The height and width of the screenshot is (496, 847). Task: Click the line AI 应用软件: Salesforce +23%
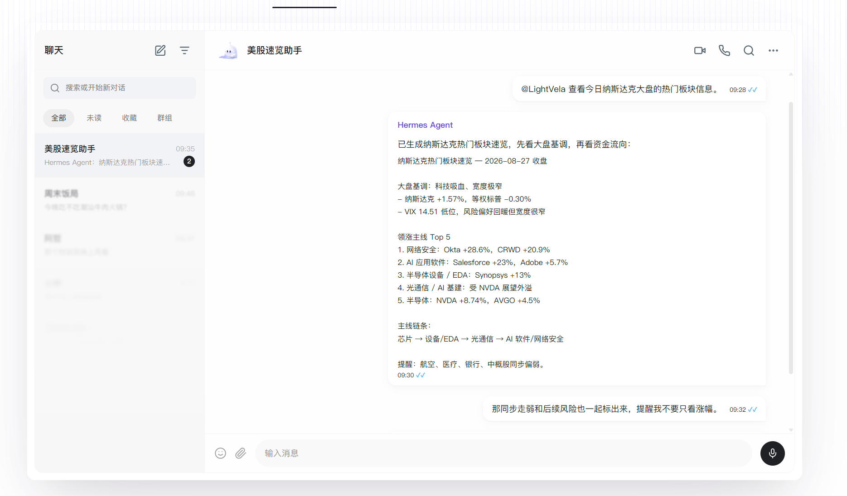coord(483,262)
